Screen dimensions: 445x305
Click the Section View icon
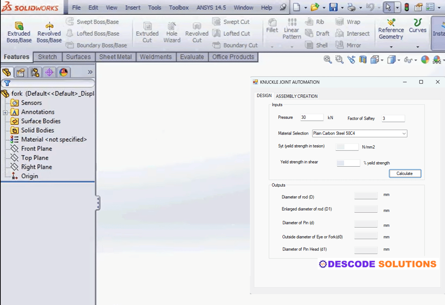coord(363,60)
